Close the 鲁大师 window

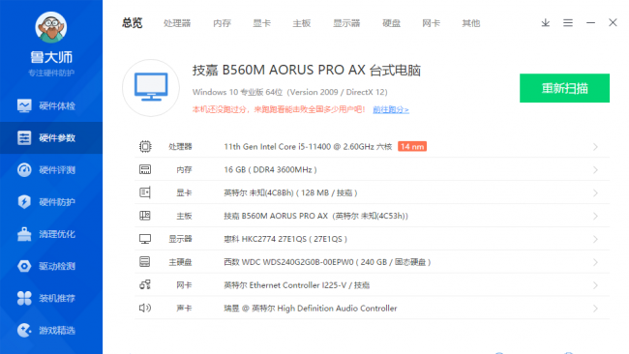(613, 22)
